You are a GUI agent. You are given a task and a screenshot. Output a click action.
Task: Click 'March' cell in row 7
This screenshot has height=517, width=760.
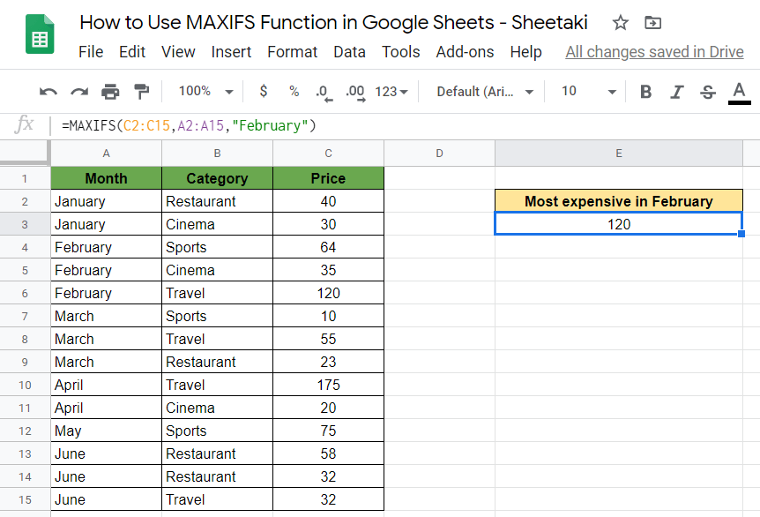tap(106, 316)
